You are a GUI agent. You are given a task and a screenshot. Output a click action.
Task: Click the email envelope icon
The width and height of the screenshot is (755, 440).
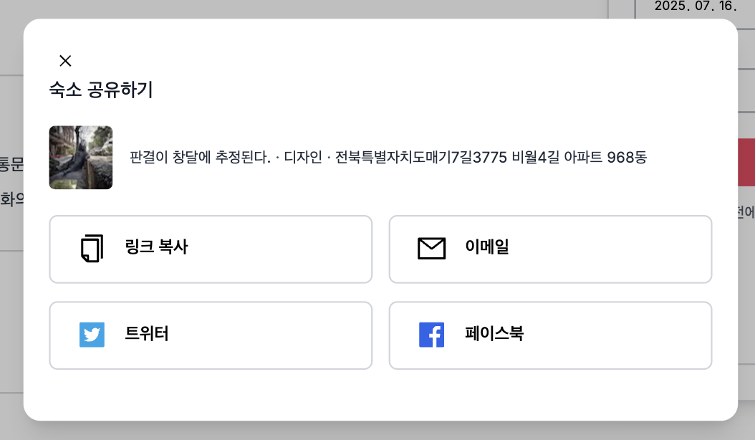431,248
